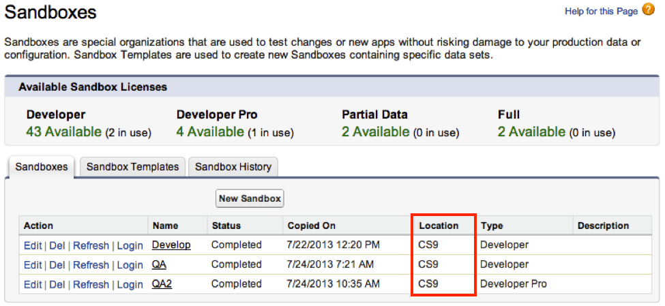The image size is (665, 306).
Task: Refresh the Develop sandbox
Action: click(91, 245)
